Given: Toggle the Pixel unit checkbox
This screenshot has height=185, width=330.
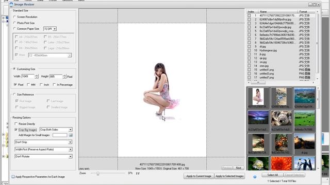Looking at the screenshot, I should coord(15,84).
